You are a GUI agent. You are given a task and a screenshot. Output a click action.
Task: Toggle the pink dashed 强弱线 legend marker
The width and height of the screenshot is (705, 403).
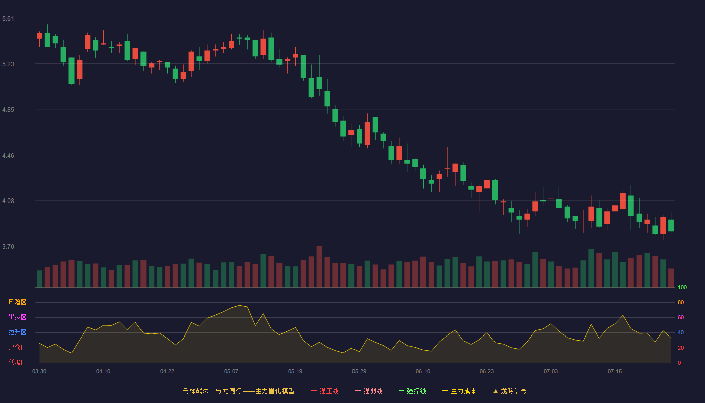[x=358, y=391]
